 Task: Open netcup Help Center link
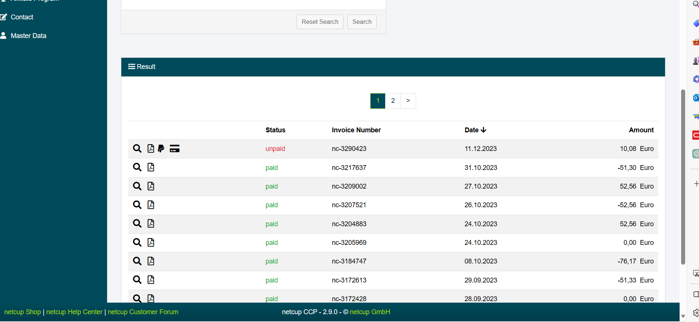click(74, 312)
